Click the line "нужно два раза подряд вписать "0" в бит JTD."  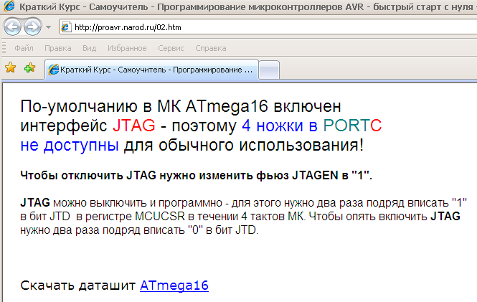point(139,230)
